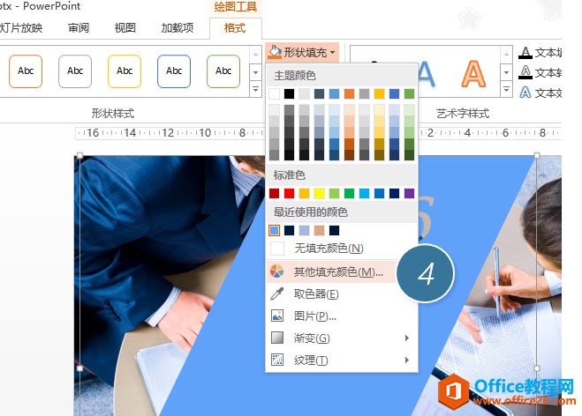Click the 文本填充 text fill label
Viewport: 582px width, 416px height.
(x=548, y=53)
